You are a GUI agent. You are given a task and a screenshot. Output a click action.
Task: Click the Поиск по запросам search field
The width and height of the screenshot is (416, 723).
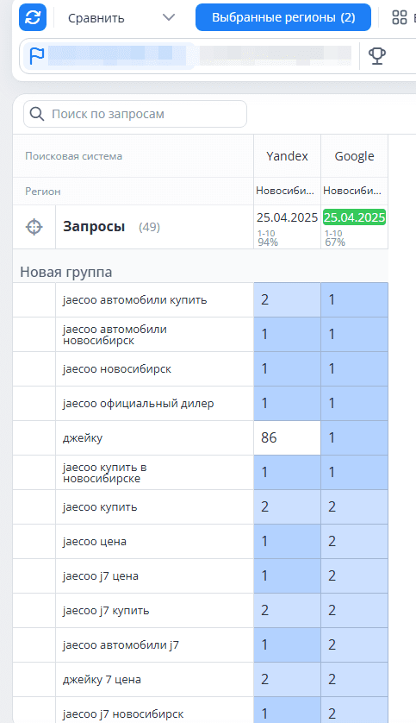[x=135, y=114]
